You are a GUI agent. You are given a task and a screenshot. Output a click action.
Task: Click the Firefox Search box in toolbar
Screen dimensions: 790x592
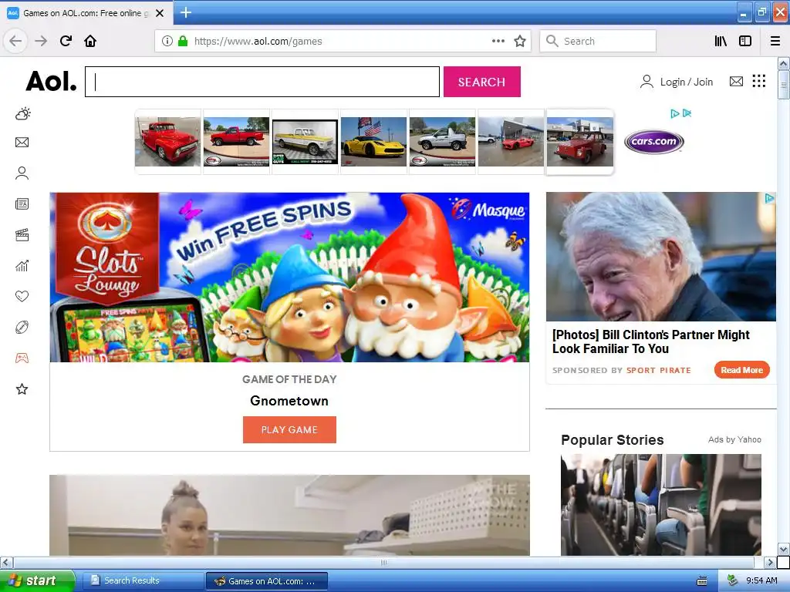pos(598,41)
